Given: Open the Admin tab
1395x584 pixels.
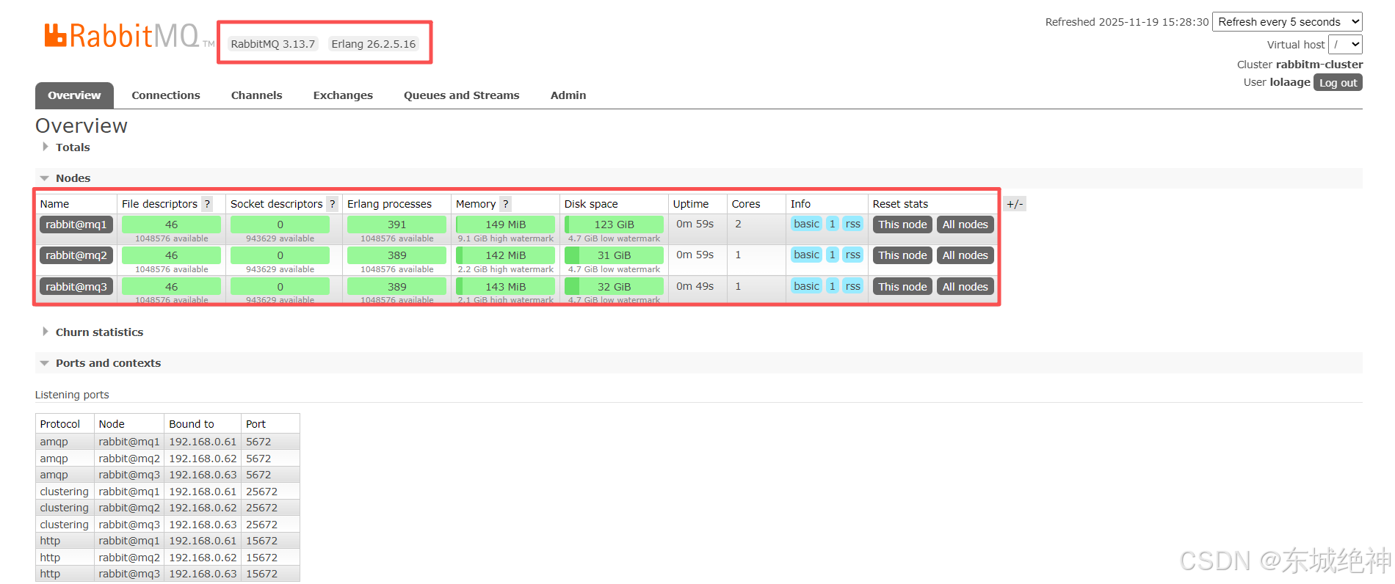Looking at the screenshot, I should click(x=568, y=95).
